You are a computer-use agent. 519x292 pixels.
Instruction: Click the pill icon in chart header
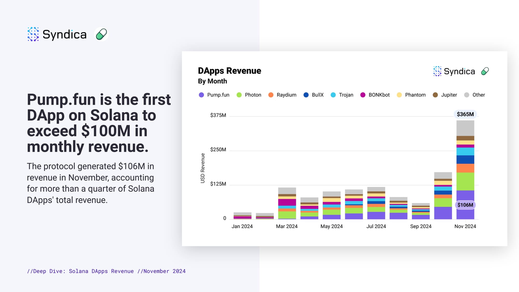(x=485, y=71)
